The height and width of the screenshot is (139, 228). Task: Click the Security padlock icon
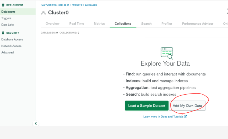pyautogui.click(x=3, y=33)
